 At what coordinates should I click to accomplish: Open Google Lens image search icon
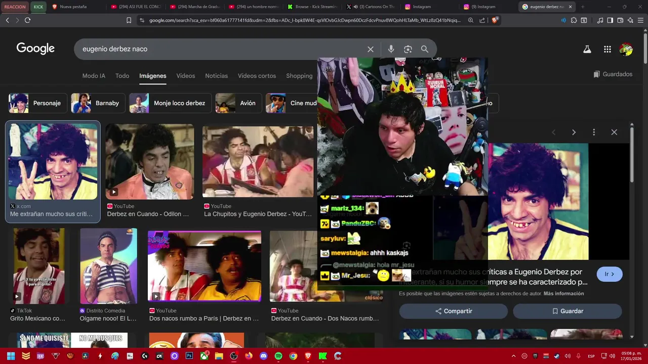408,49
